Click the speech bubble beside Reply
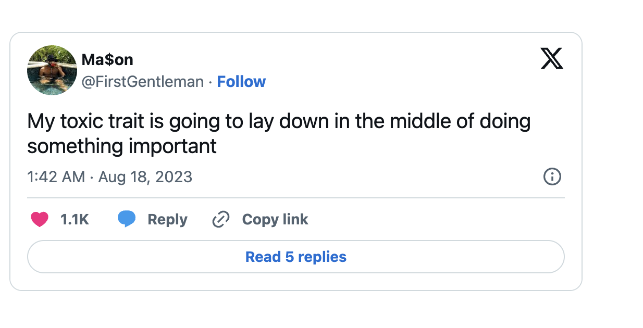 127,219
